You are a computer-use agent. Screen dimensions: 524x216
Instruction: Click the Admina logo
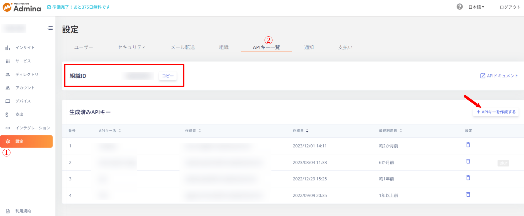[x=22, y=7]
